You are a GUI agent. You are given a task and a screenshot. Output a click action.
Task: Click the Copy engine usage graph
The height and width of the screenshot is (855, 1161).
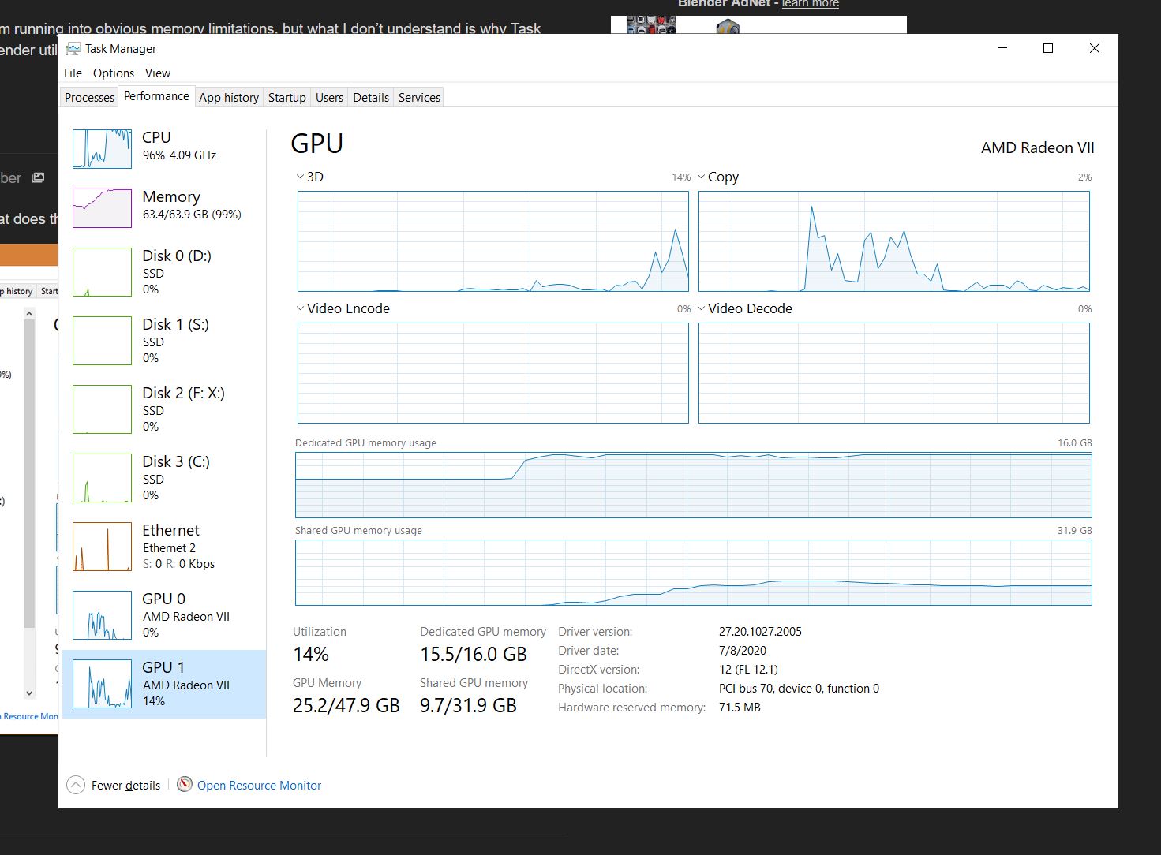[894, 241]
